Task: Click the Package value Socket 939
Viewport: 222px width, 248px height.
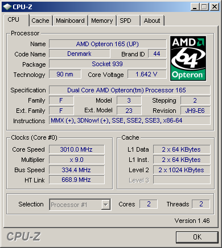Action: (x=108, y=64)
